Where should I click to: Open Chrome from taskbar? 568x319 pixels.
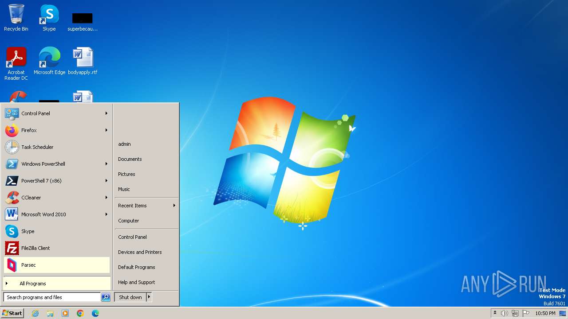click(x=80, y=313)
